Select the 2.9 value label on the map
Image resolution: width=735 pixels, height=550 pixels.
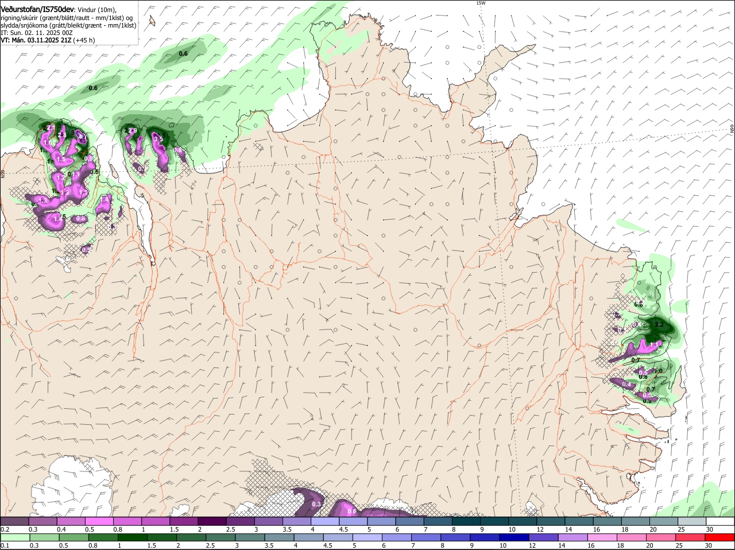pyautogui.click(x=133, y=131)
